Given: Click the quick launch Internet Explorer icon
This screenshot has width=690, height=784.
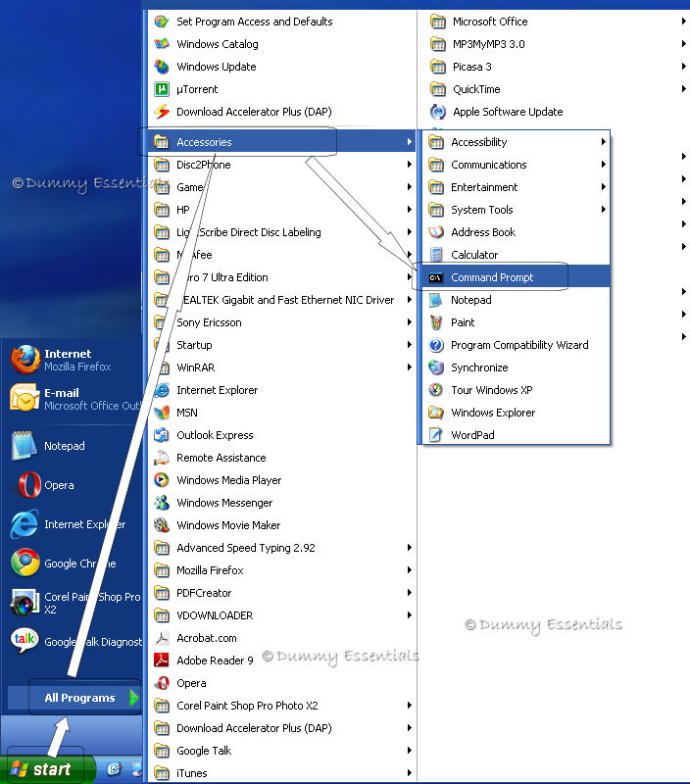Looking at the screenshot, I should pos(114,769).
